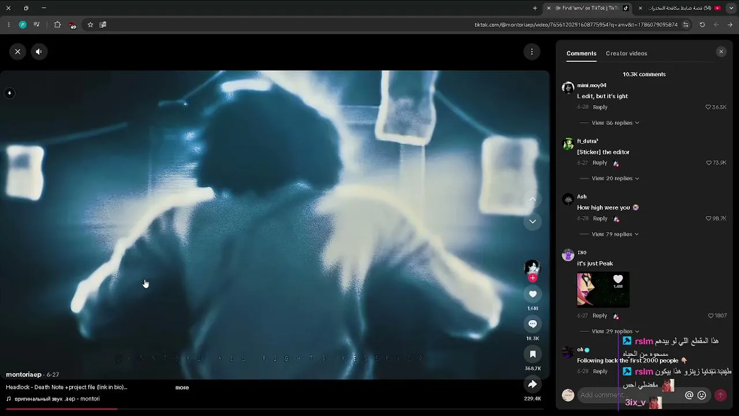This screenshot has width=739, height=416.
Task: Click the translate icon in address bar
Action: pos(103,25)
